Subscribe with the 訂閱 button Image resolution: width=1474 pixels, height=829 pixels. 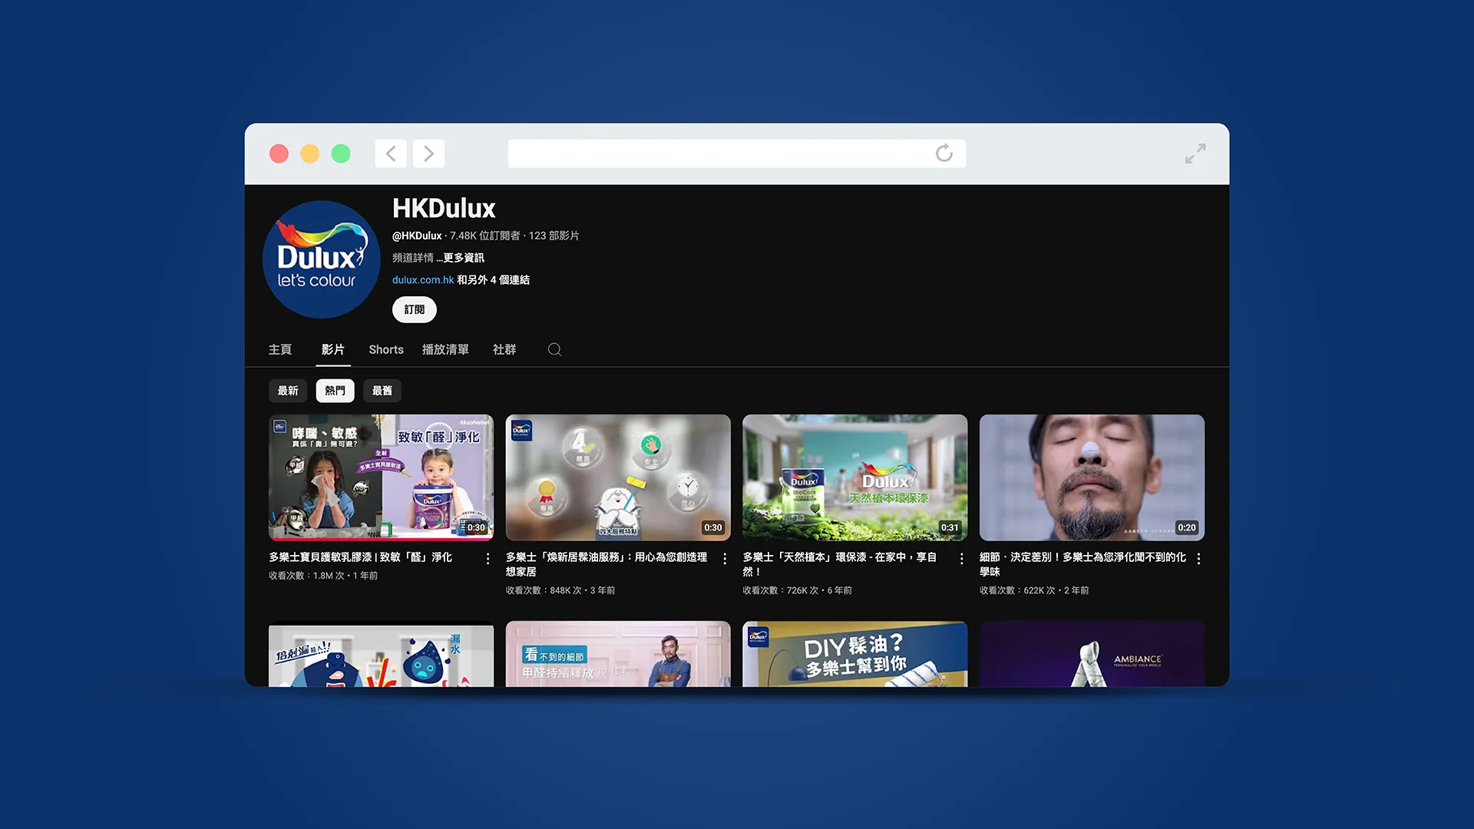415,309
